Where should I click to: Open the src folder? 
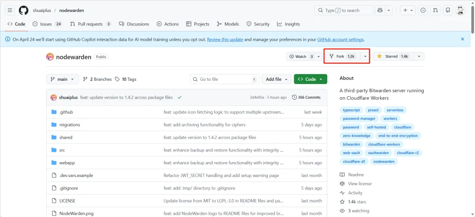point(62,150)
